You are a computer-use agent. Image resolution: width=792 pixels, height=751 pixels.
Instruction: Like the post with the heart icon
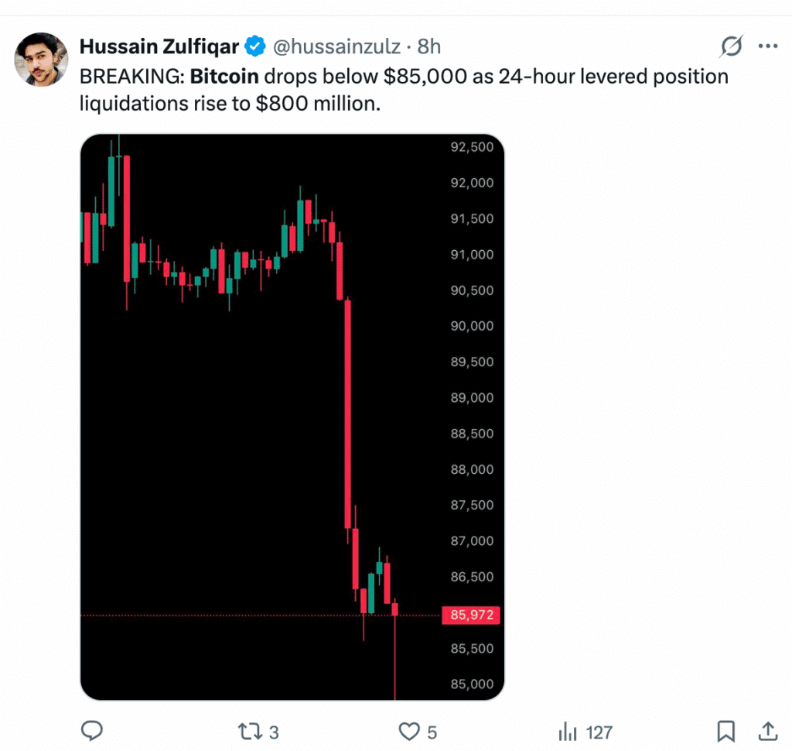click(408, 730)
